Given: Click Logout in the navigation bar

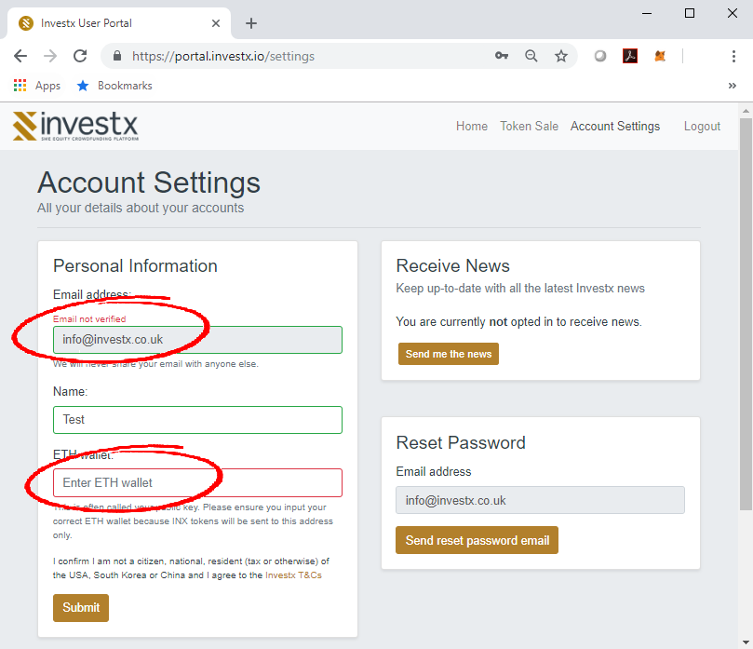Looking at the screenshot, I should (702, 127).
